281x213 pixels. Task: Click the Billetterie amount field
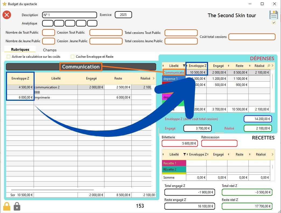[180, 143]
